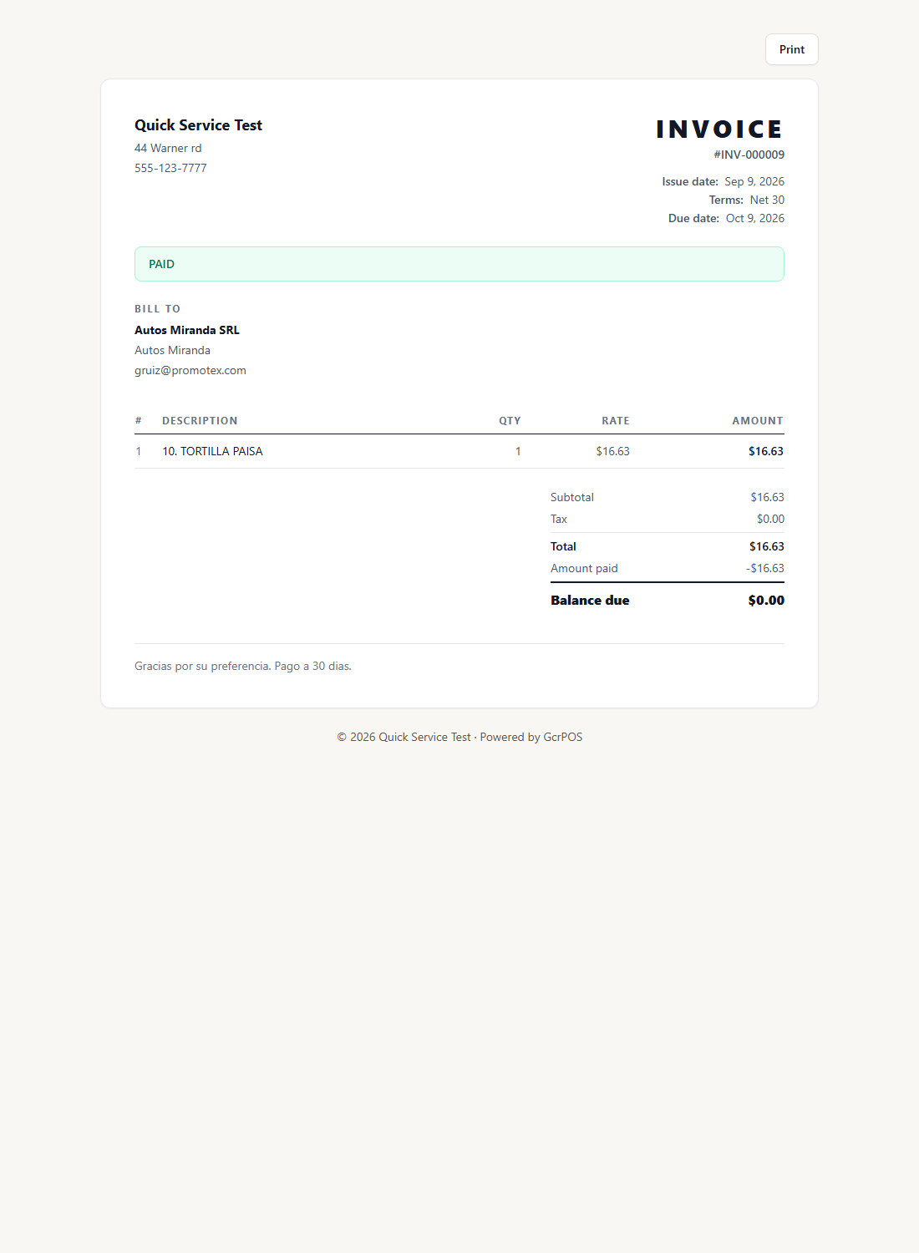
Task: Click the INVOICE heading
Action: [719, 129]
